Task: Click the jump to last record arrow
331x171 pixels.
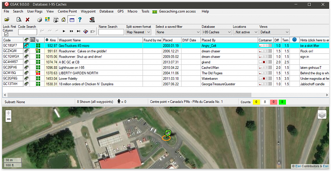Action: click(x=78, y=31)
